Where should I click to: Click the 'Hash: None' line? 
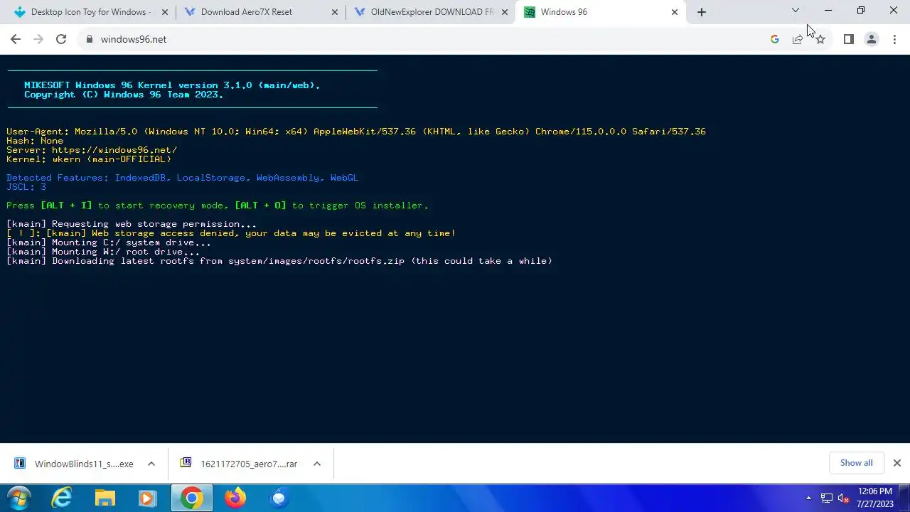tap(35, 141)
